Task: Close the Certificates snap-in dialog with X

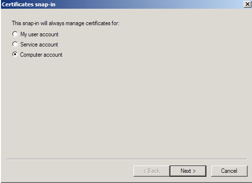Action: [x=248, y=4]
